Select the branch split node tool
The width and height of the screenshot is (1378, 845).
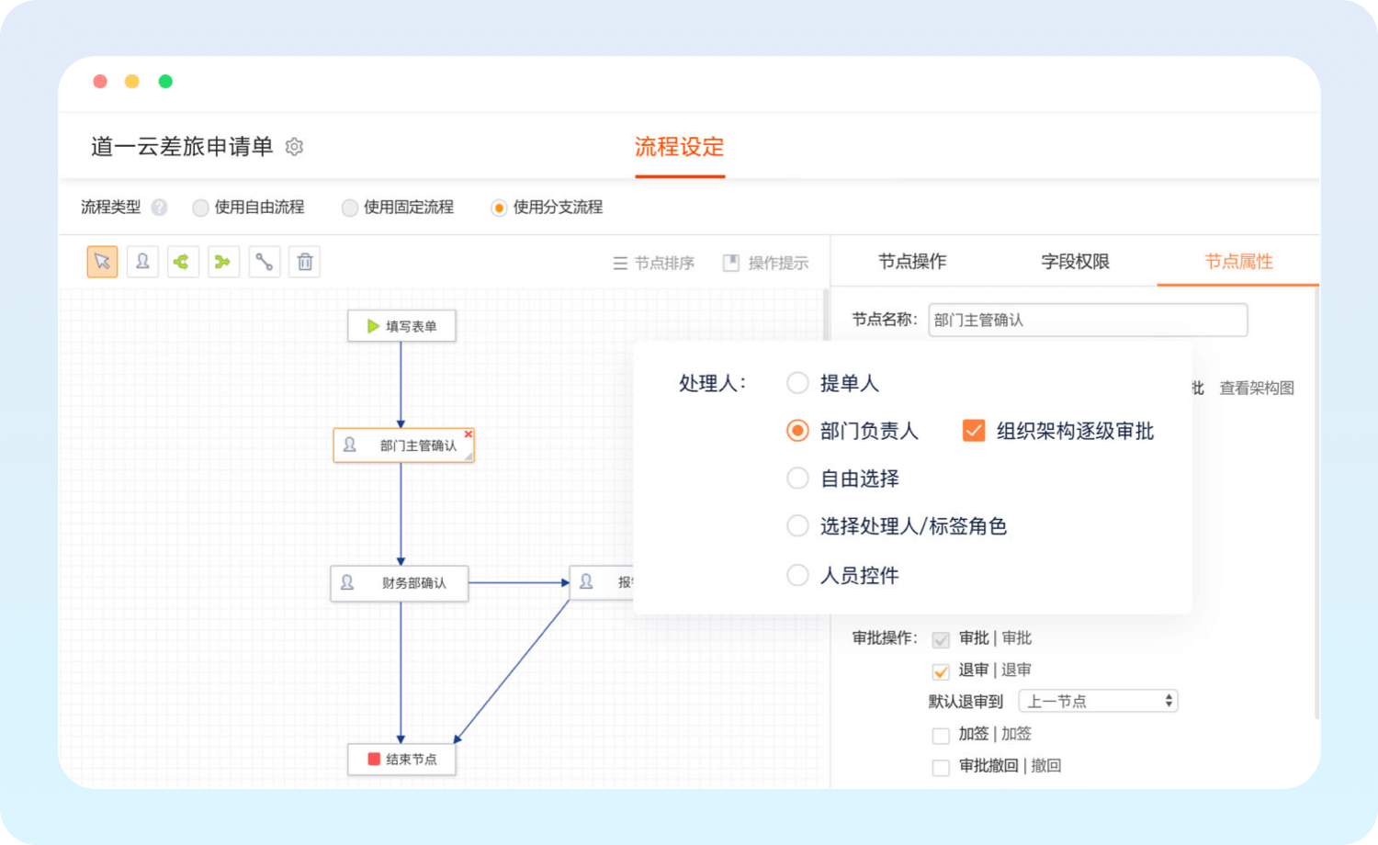click(182, 262)
